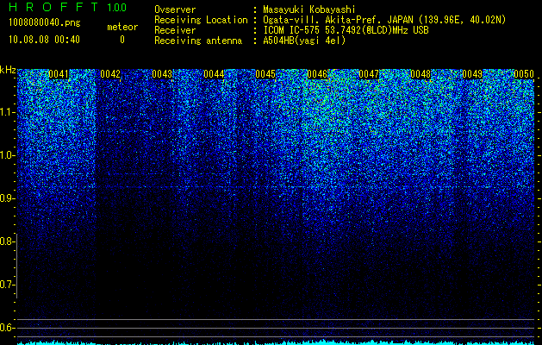Click the date stamp 10.08.08 00:40

point(44,40)
